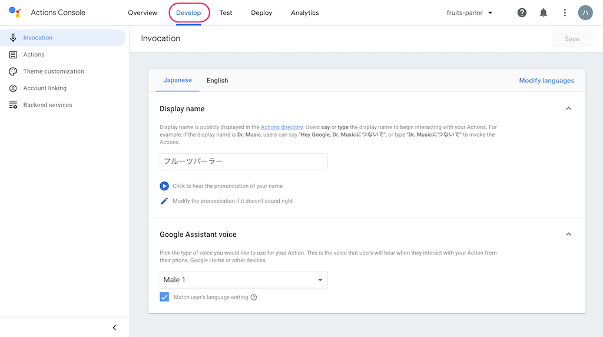Open the user account avatar
603x337 pixels.
click(585, 13)
